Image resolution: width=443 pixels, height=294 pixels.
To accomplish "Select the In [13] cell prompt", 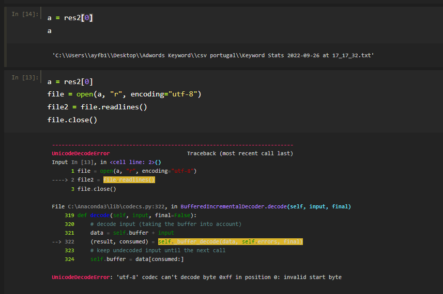I will 25,77.
